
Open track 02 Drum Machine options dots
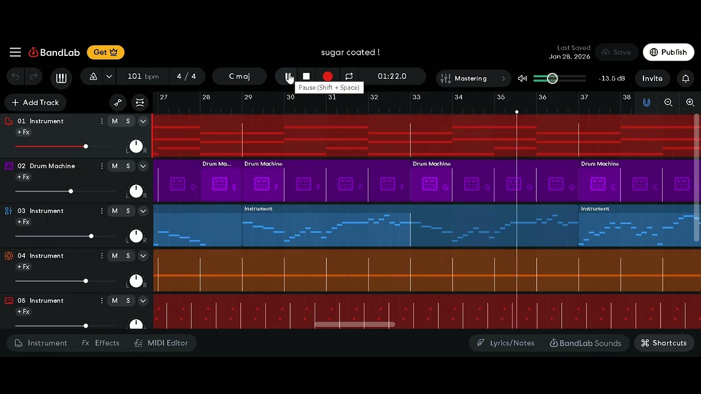[x=101, y=166]
